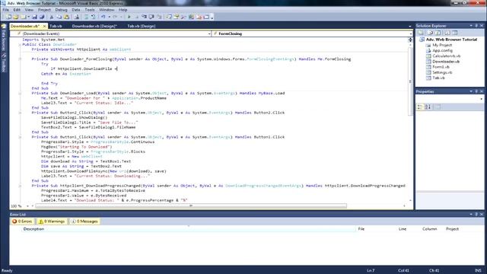This screenshot has height=274, width=487.
Task: Click the Step Over debug icon
Action: (x=151, y=17)
